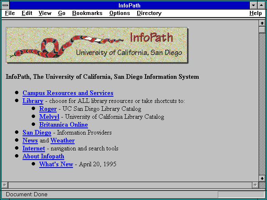Open the Options menu
The width and height of the screenshot is (267, 200).
(x=120, y=13)
